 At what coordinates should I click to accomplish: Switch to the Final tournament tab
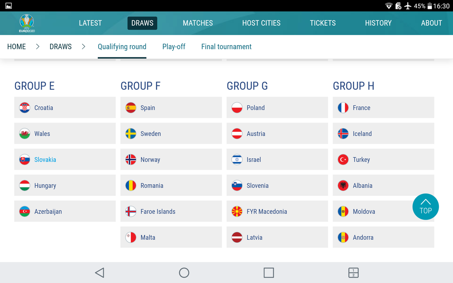226,47
